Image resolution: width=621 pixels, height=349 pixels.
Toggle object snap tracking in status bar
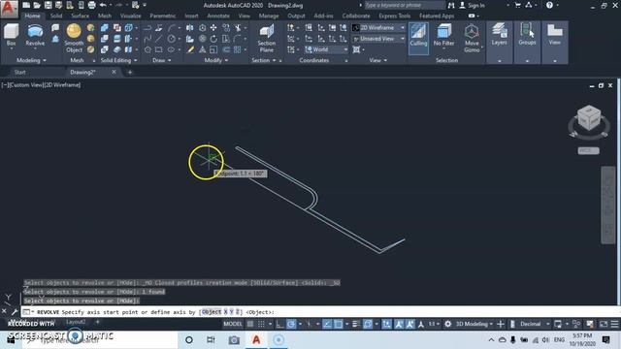[x=327, y=324]
